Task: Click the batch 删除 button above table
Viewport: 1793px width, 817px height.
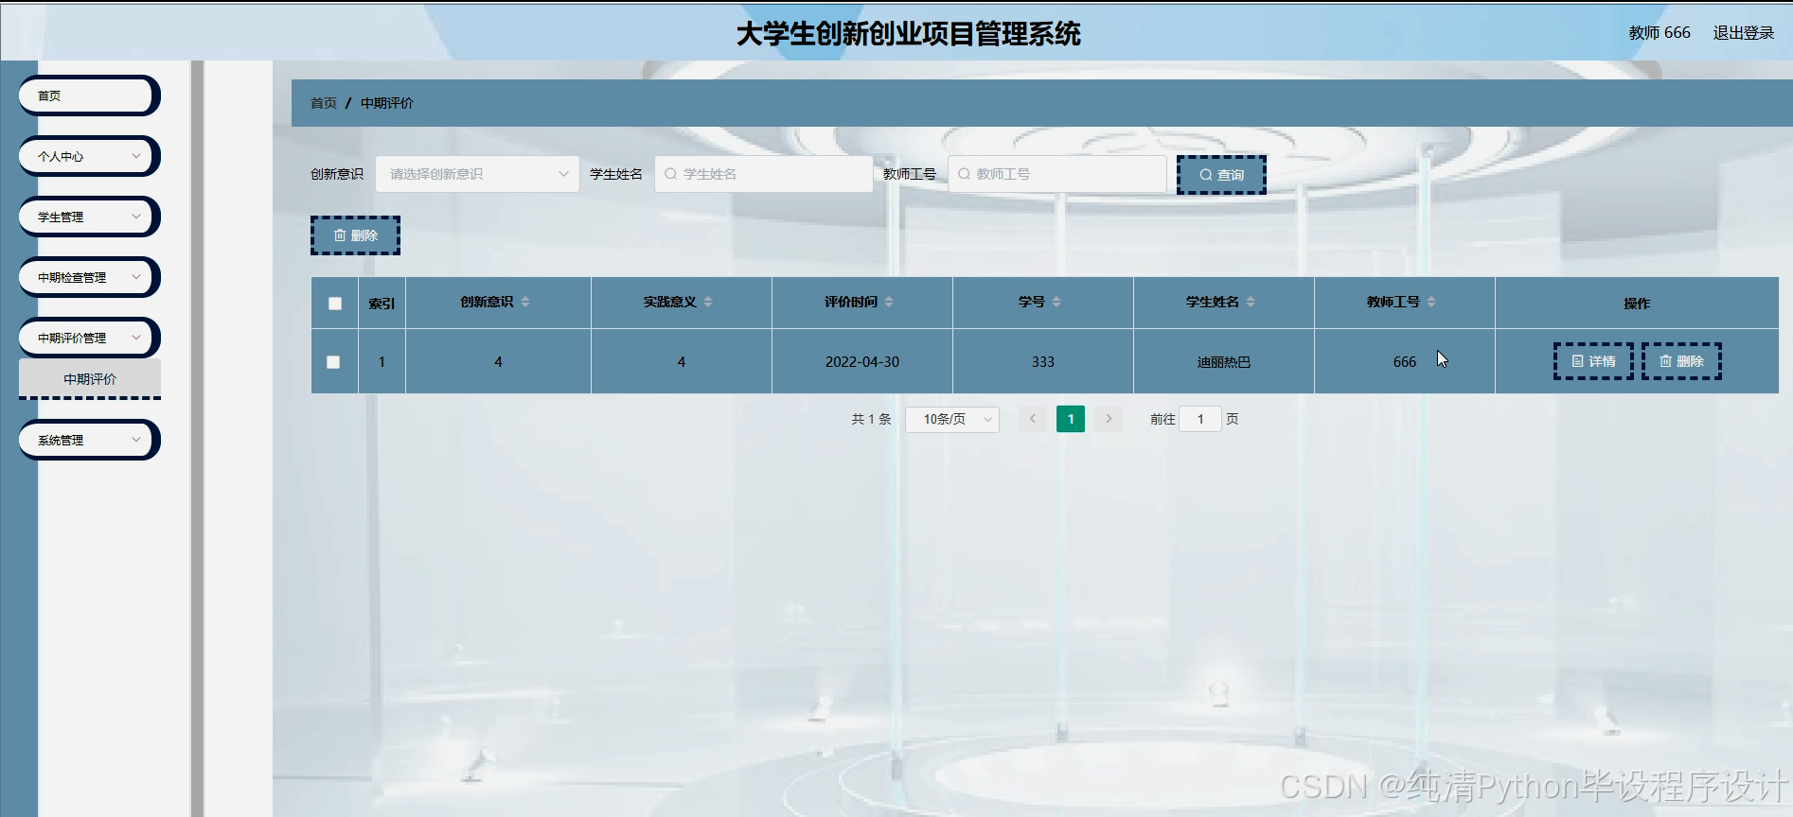Action: click(355, 235)
